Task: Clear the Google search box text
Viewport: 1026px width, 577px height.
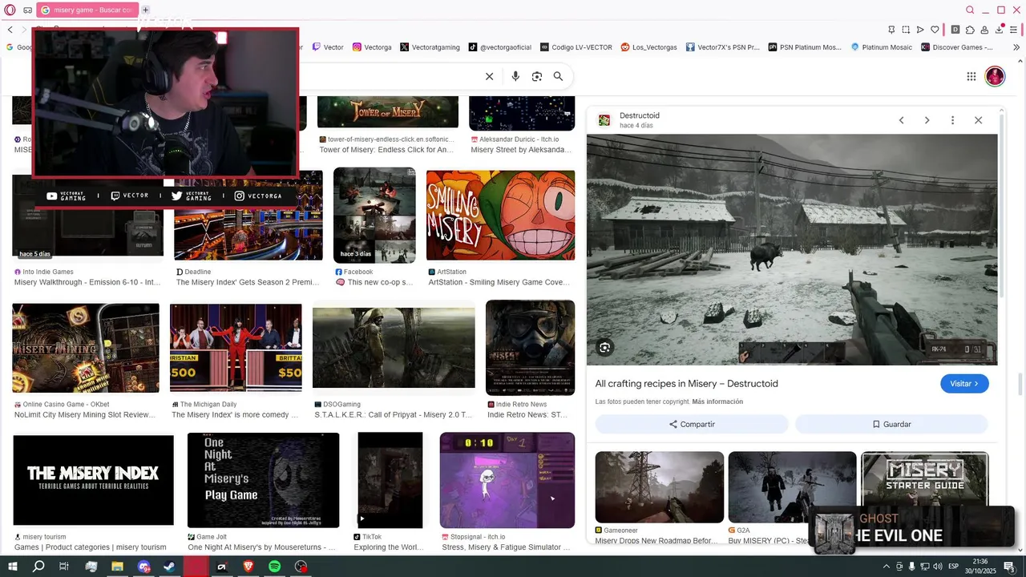Action: 489,76
